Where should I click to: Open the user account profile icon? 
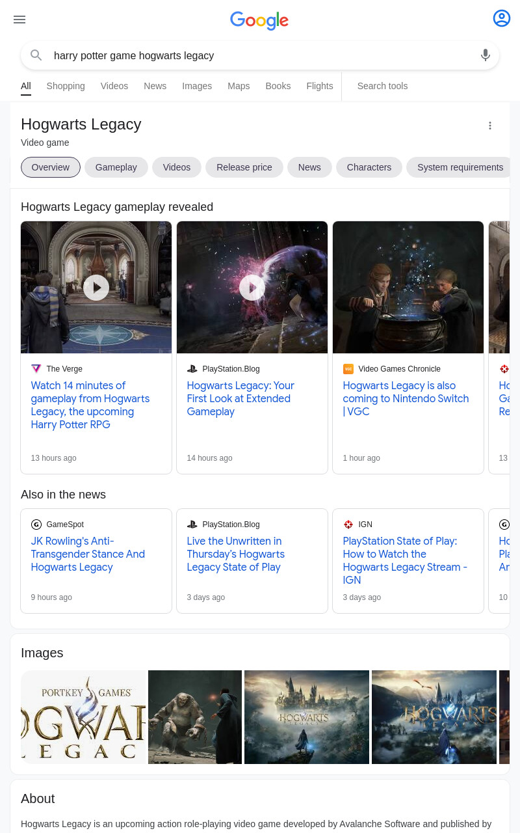(x=502, y=18)
